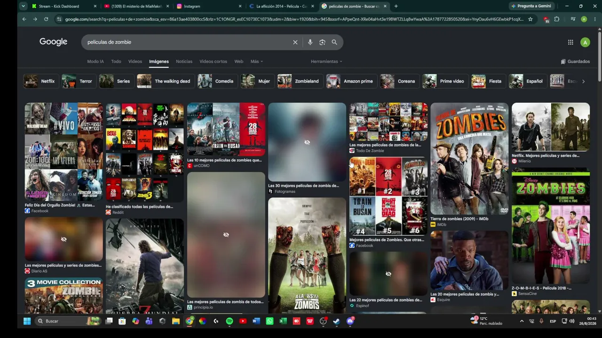Image resolution: width=602 pixels, height=338 pixels.
Task: Go to Google home via the logo
Action: point(53,42)
